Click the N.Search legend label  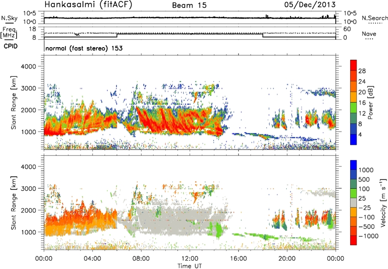pos(374,18)
